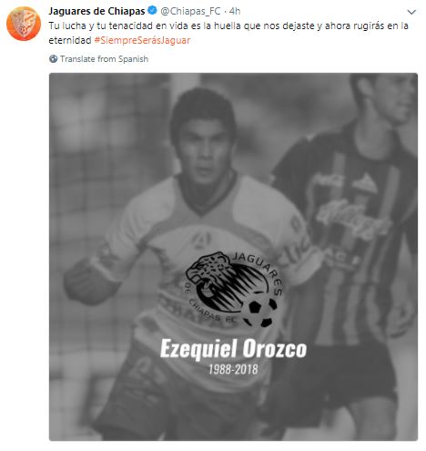Open the grayscale tribute photo
Viewport: 426px width, 451px height.
coord(233,257)
